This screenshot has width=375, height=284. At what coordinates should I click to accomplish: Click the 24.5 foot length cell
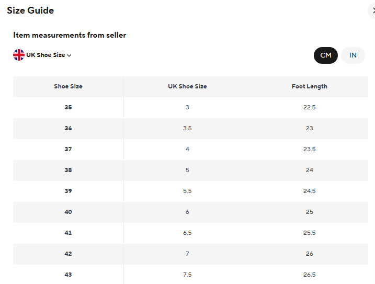(x=309, y=191)
